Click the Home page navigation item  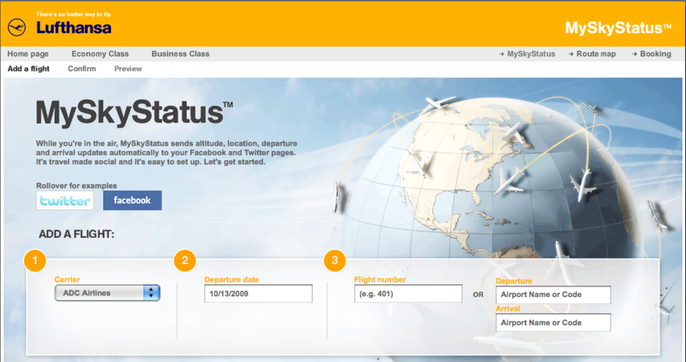point(28,53)
